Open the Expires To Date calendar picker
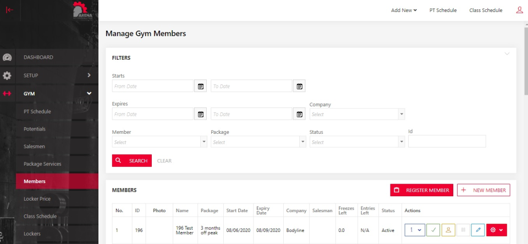Screen dimensions: 528x244 pyautogui.click(x=299, y=114)
